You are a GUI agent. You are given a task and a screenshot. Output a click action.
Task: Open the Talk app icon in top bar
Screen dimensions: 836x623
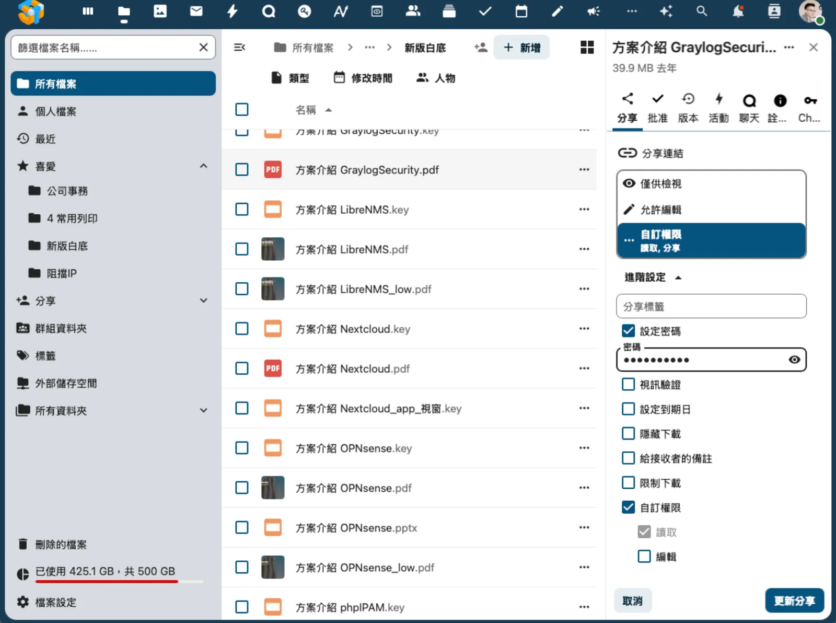pyautogui.click(x=269, y=11)
